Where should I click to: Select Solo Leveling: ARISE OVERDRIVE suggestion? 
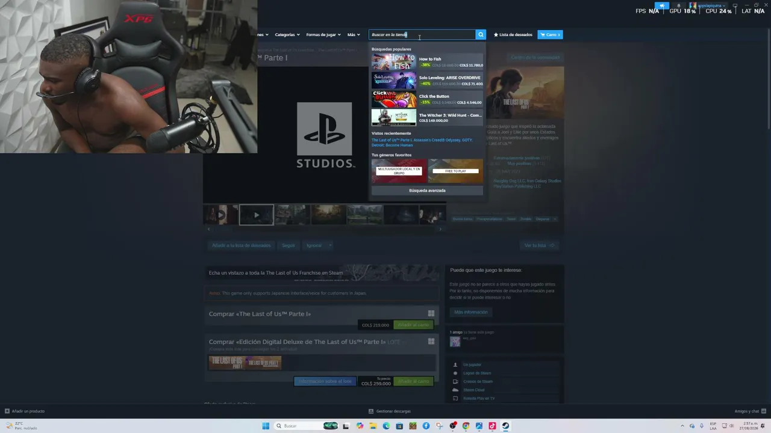[427, 81]
